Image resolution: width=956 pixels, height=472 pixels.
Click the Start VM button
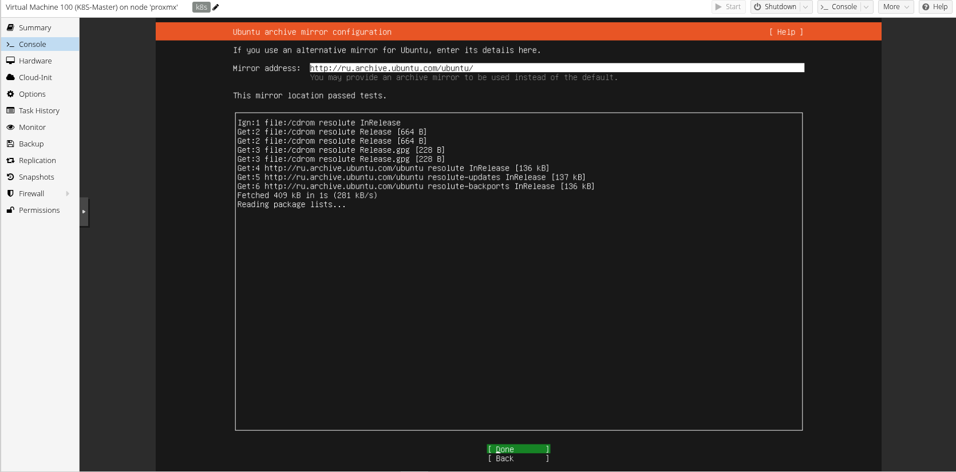point(728,7)
